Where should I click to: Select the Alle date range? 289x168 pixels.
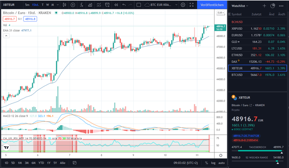(x=62, y=163)
